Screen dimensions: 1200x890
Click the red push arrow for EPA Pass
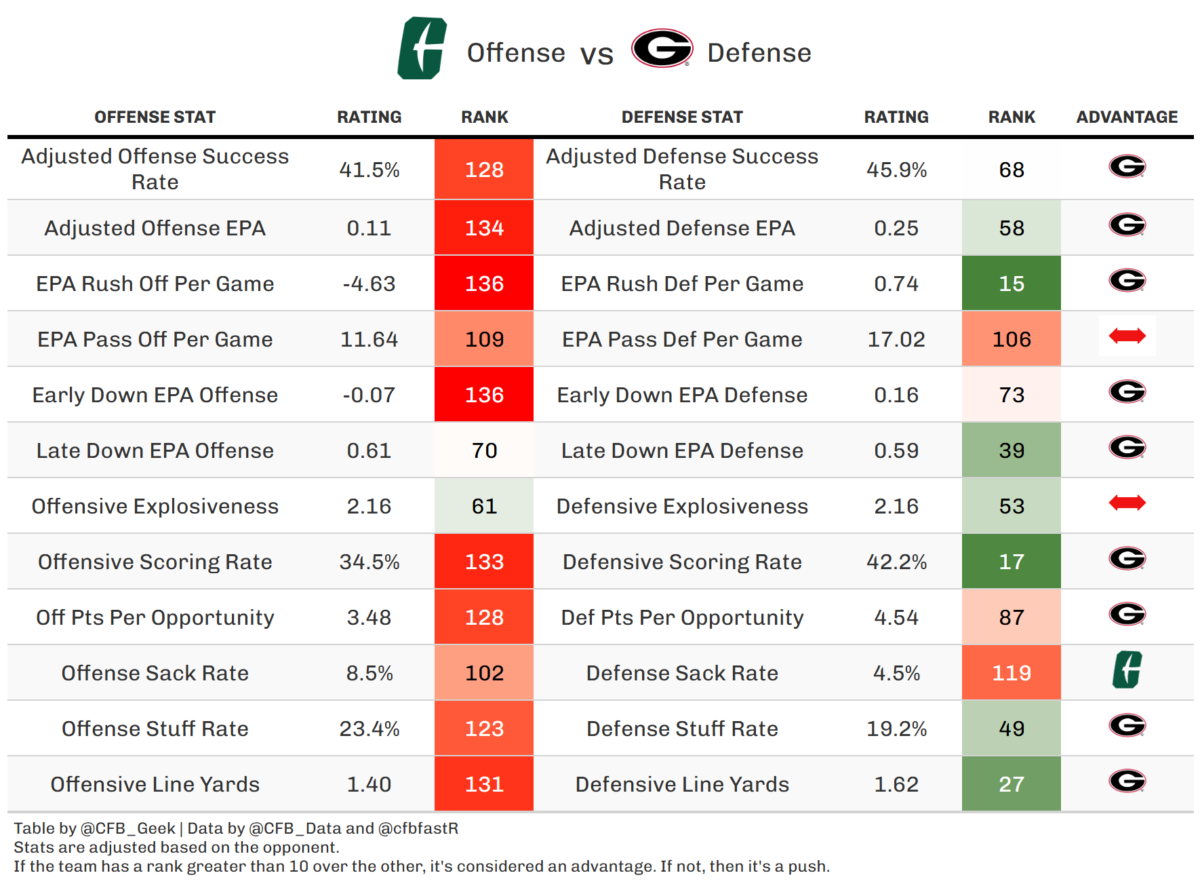[x=1127, y=336]
